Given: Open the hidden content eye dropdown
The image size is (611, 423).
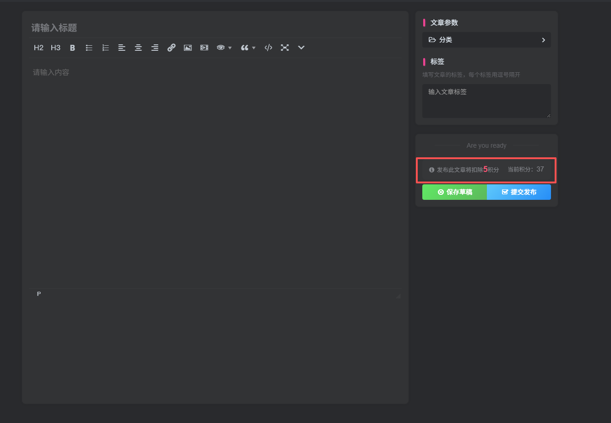Looking at the screenshot, I should (x=224, y=48).
